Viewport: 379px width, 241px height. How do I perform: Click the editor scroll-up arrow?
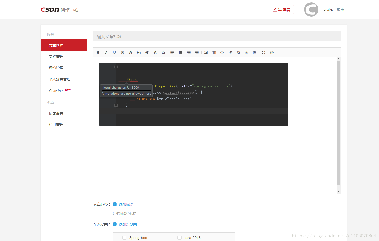click(338, 59)
